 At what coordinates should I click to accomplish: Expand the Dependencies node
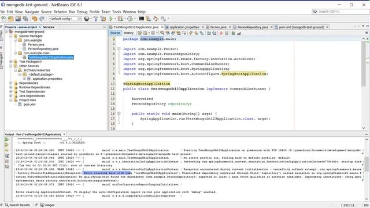click(x=11, y=83)
